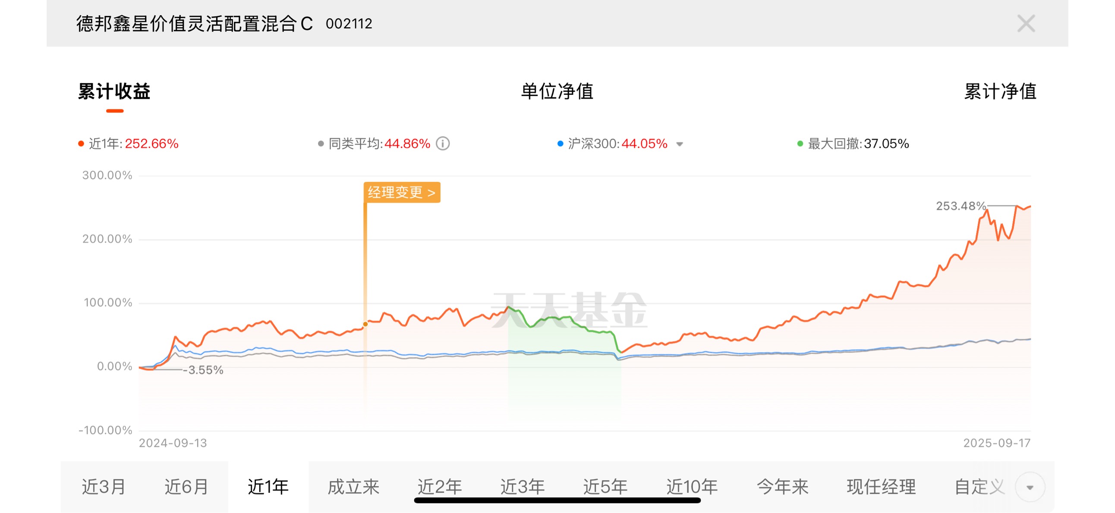The width and height of the screenshot is (1115, 513).
Task: Select the 累计收益 tab
Action: pyautogui.click(x=114, y=91)
